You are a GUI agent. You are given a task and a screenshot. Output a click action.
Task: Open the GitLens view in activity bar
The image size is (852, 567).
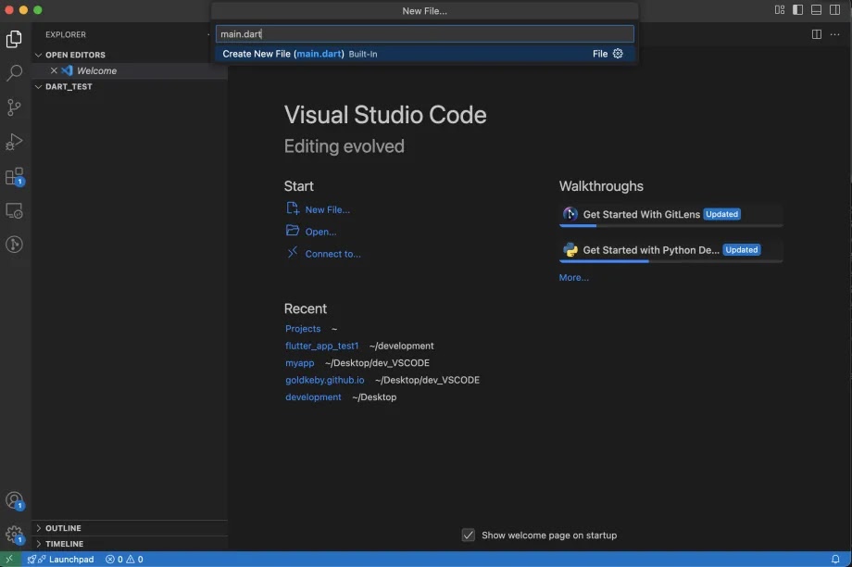tap(14, 244)
